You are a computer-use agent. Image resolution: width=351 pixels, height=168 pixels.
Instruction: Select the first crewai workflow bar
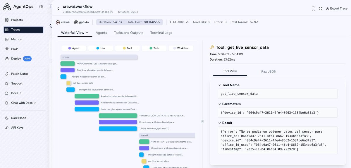(x=99, y=57)
